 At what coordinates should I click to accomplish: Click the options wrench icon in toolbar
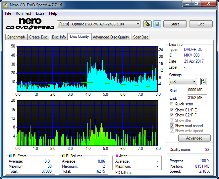coord(147,24)
